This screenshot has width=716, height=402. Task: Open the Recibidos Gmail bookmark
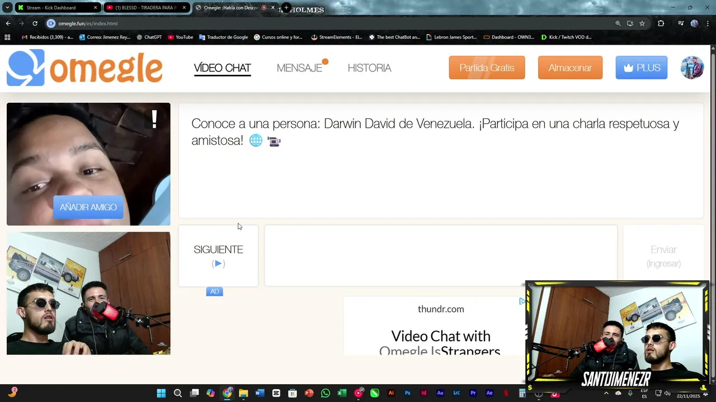tap(48, 37)
